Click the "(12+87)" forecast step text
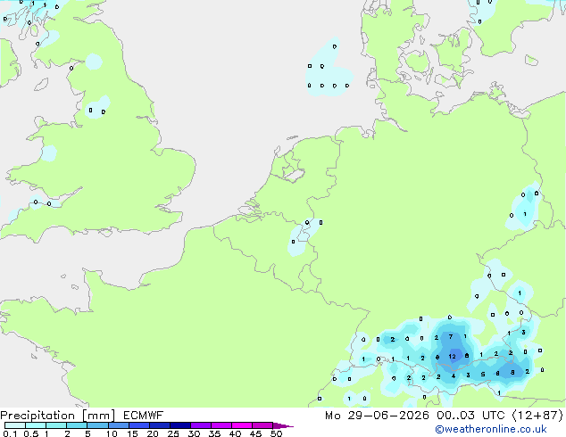The image size is (566, 437). click(x=537, y=416)
